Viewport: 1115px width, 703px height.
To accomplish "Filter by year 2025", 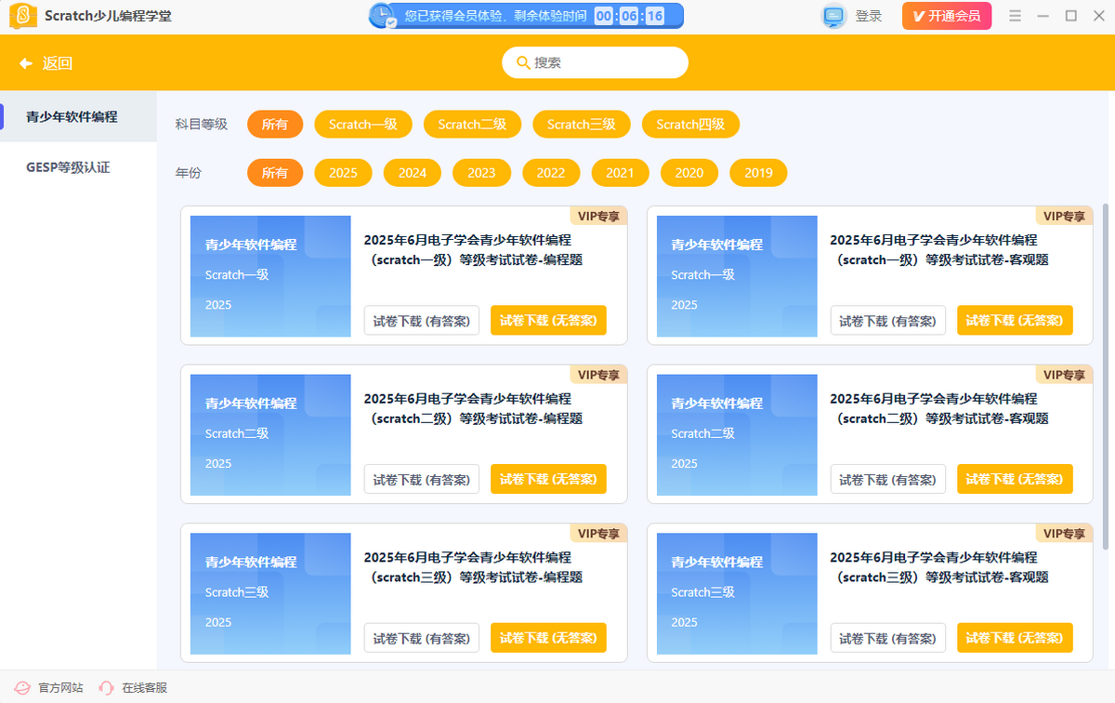I will pyautogui.click(x=343, y=173).
